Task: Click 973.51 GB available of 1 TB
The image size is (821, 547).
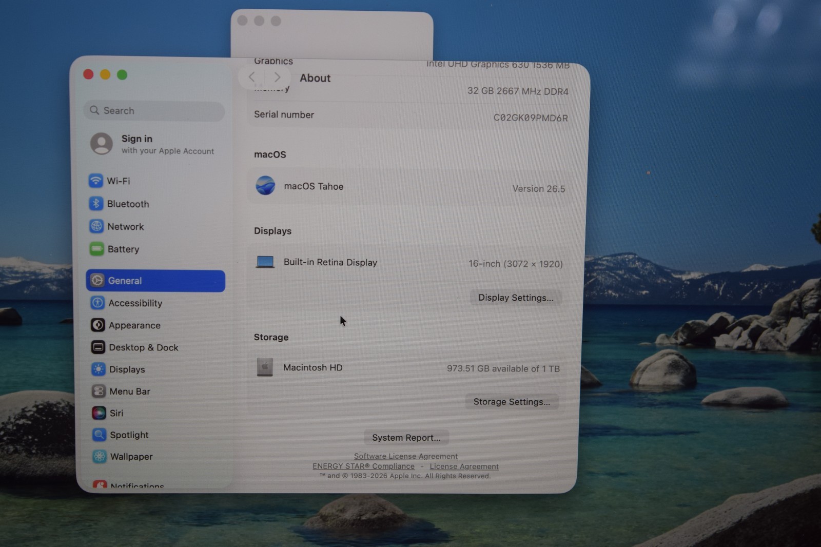Action: click(503, 368)
